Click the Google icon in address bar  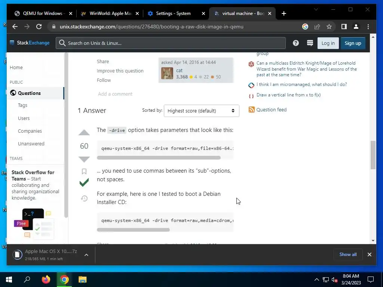[305, 27]
